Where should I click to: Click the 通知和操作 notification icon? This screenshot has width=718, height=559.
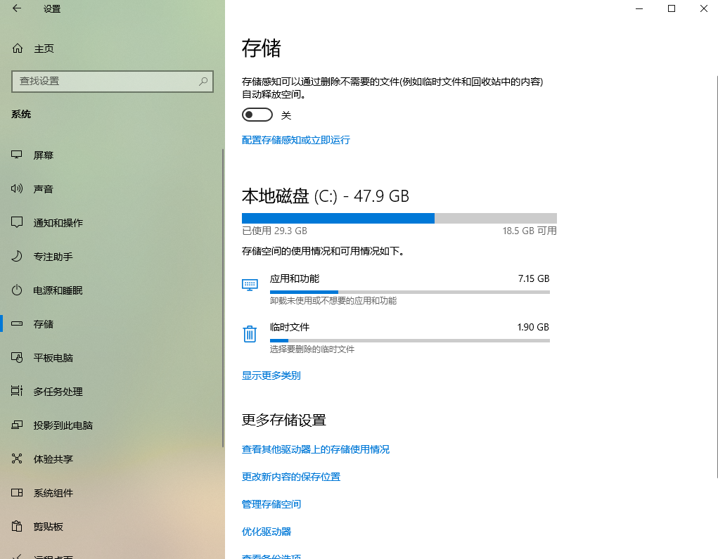(x=16, y=222)
